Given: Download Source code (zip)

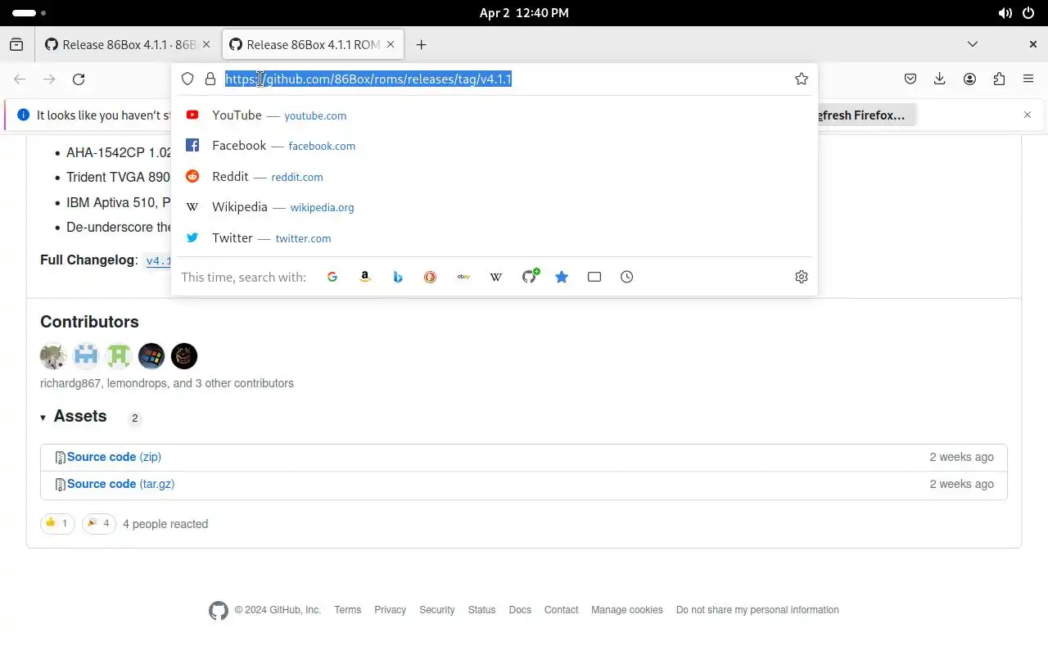Looking at the screenshot, I should coord(114,457).
